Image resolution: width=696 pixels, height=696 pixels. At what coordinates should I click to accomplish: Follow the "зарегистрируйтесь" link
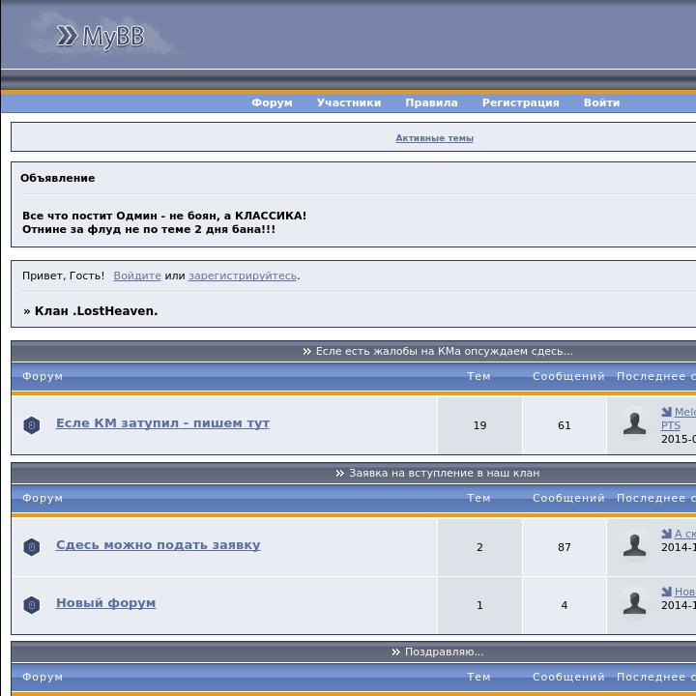click(x=243, y=275)
